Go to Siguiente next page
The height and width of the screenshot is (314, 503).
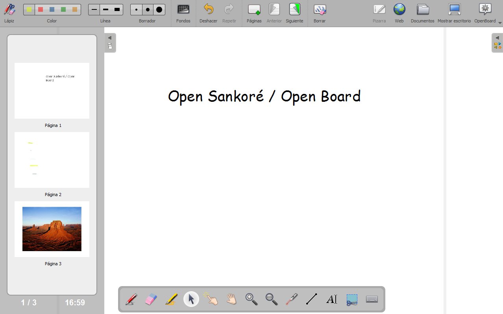(294, 13)
